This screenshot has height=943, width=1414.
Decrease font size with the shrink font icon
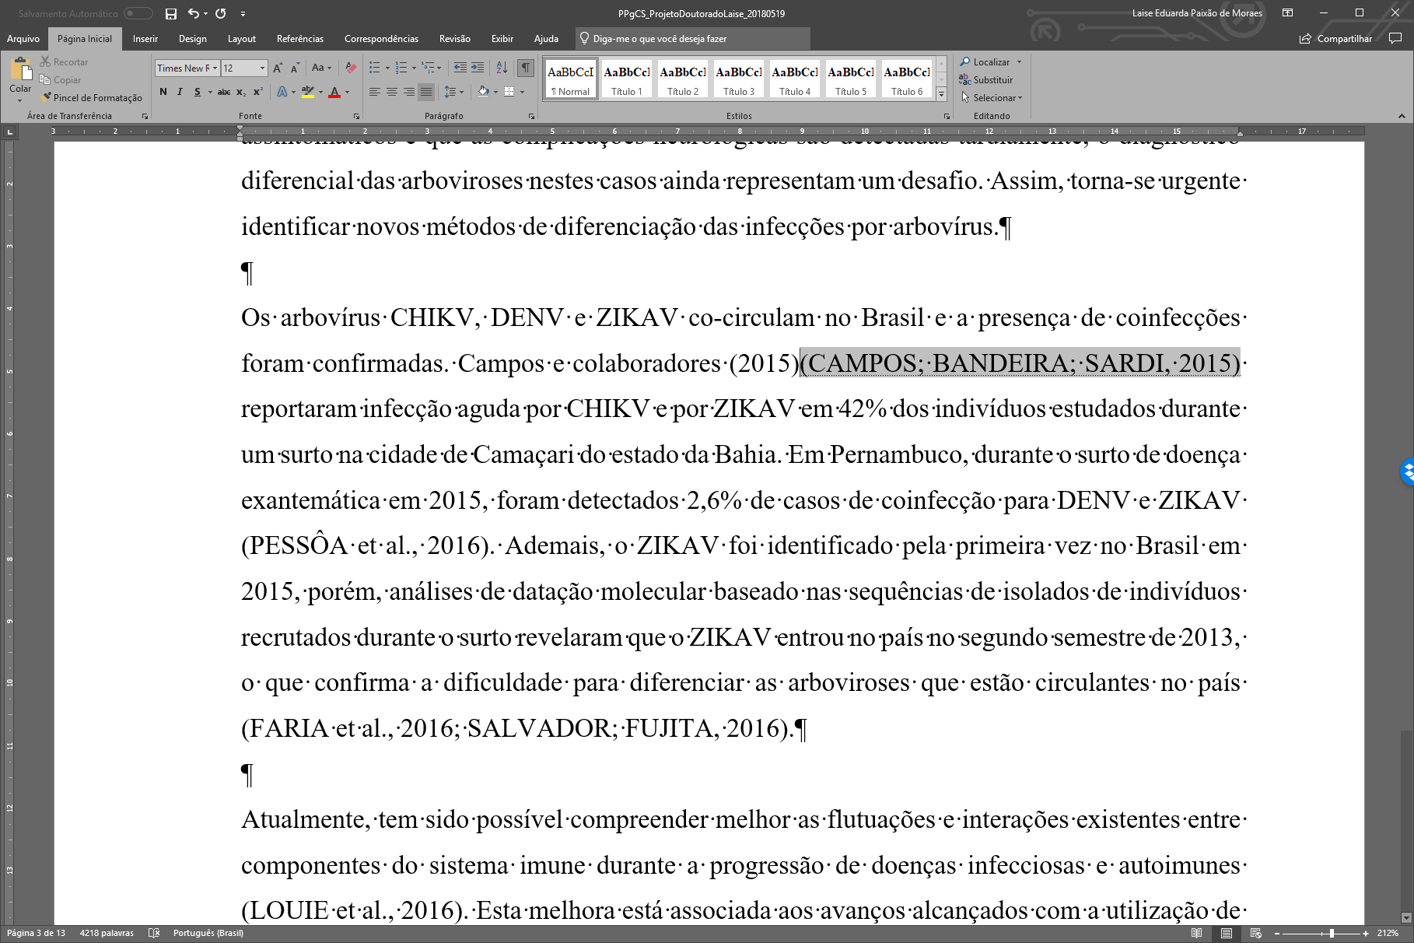(295, 68)
